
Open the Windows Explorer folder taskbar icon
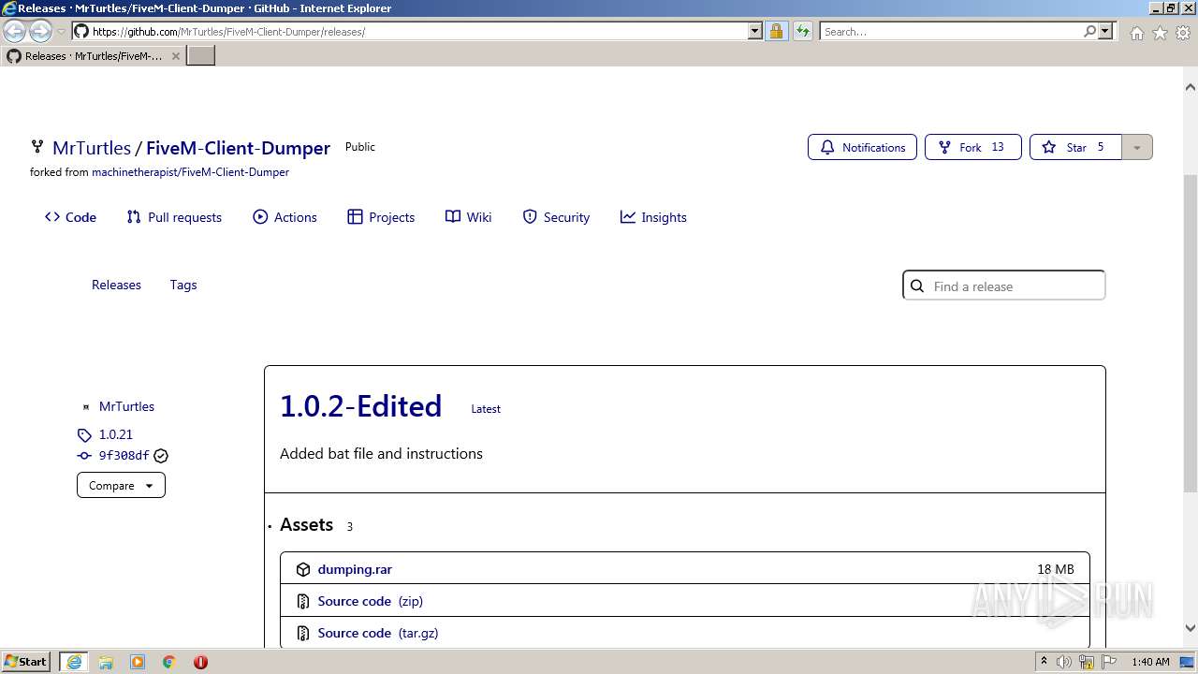point(106,662)
